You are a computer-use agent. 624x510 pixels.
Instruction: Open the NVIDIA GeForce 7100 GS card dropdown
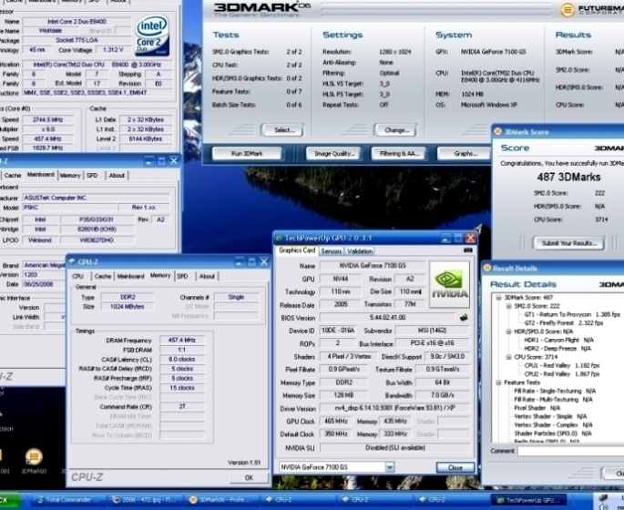(x=390, y=467)
